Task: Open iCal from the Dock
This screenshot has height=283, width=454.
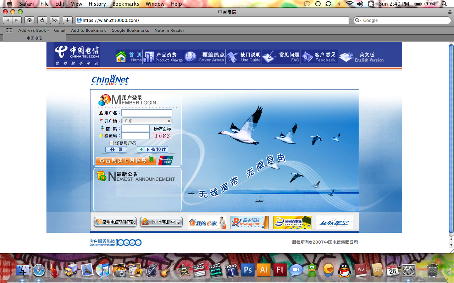Action: (393, 270)
